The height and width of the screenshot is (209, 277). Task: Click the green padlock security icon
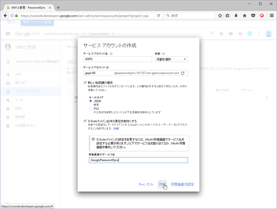(16, 16)
